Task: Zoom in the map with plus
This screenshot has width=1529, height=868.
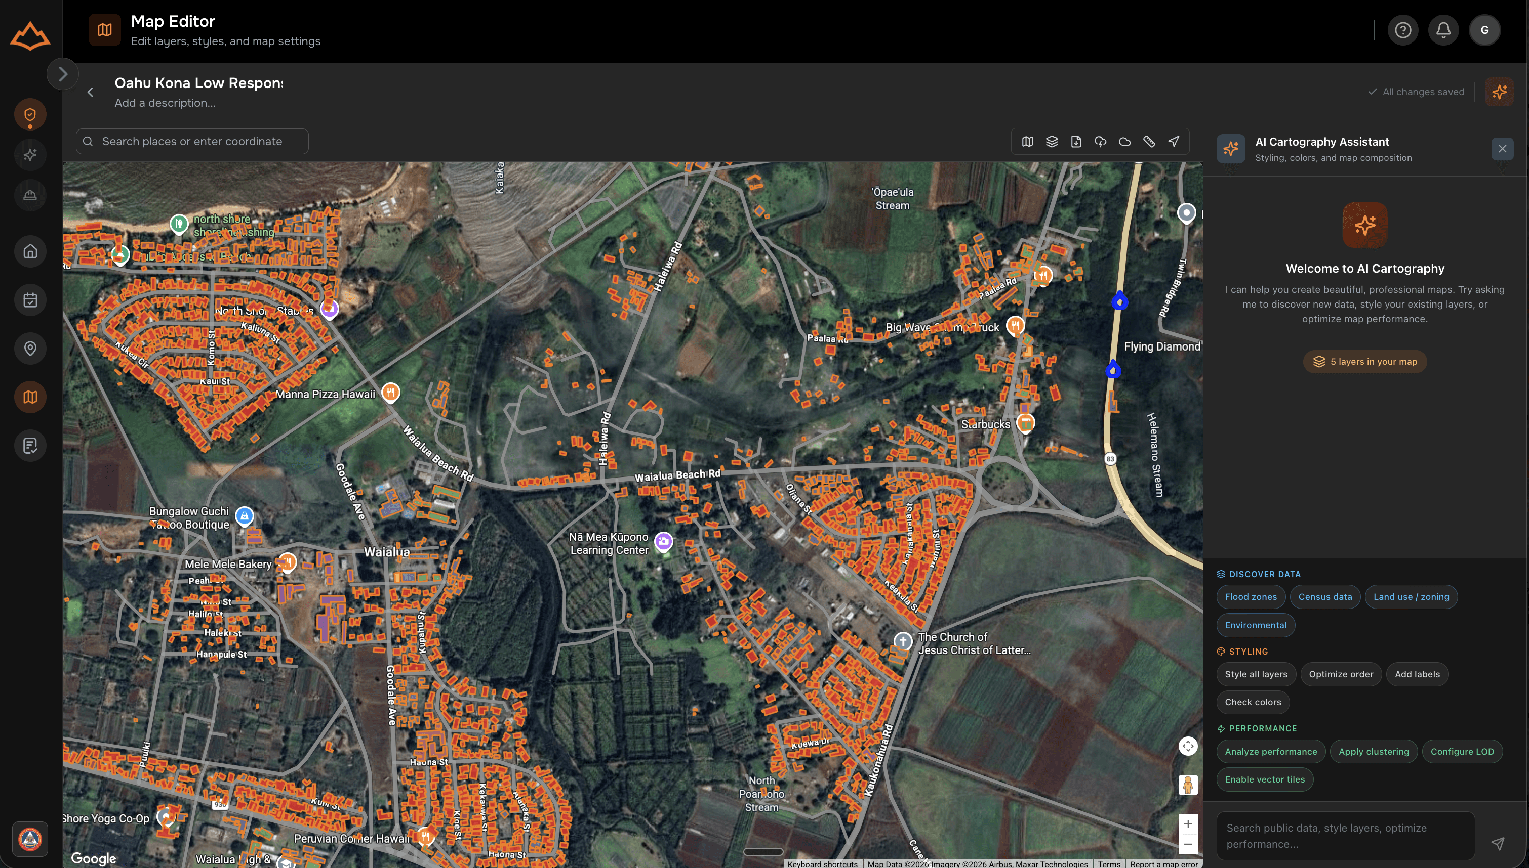Action: pos(1188,824)
